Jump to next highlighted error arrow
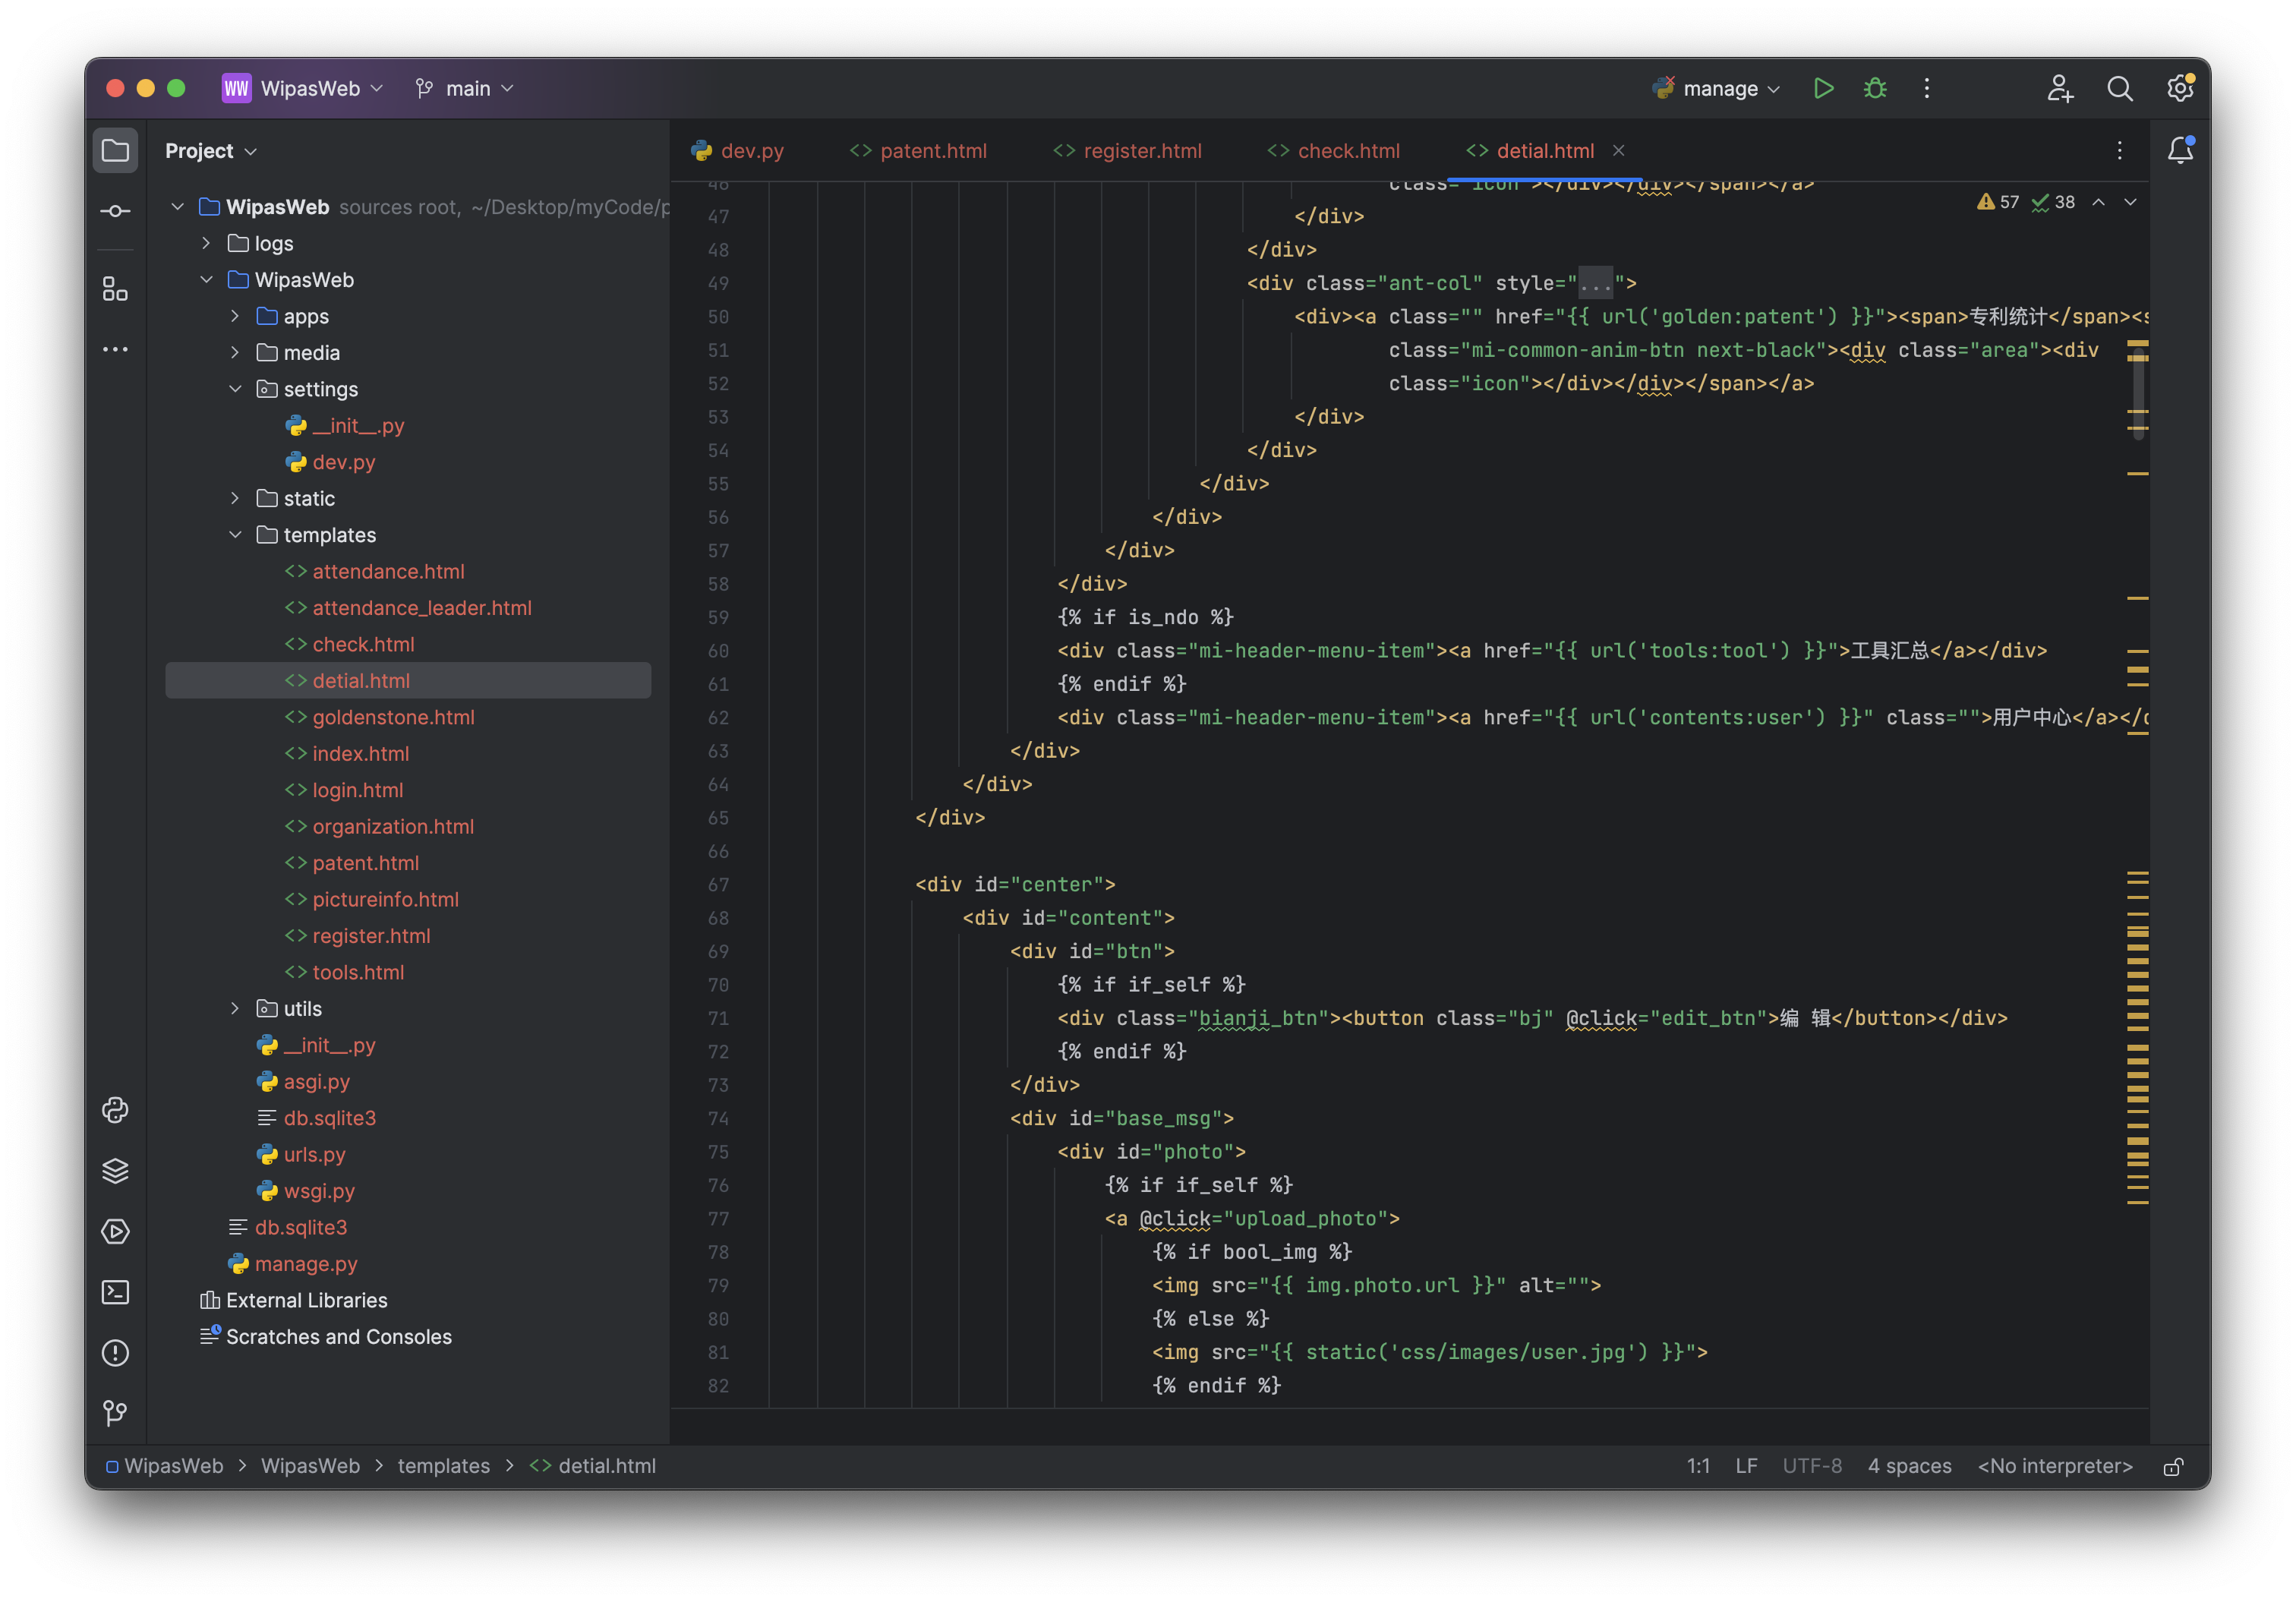2296x1602 pixels. point(2130,202)
